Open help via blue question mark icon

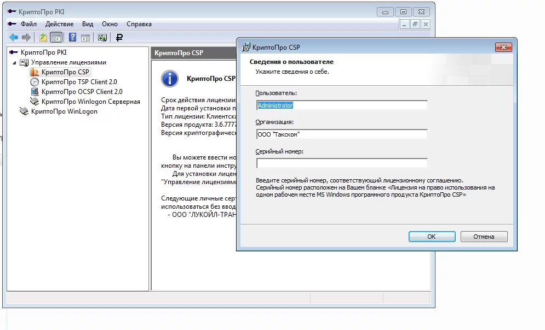72,38
